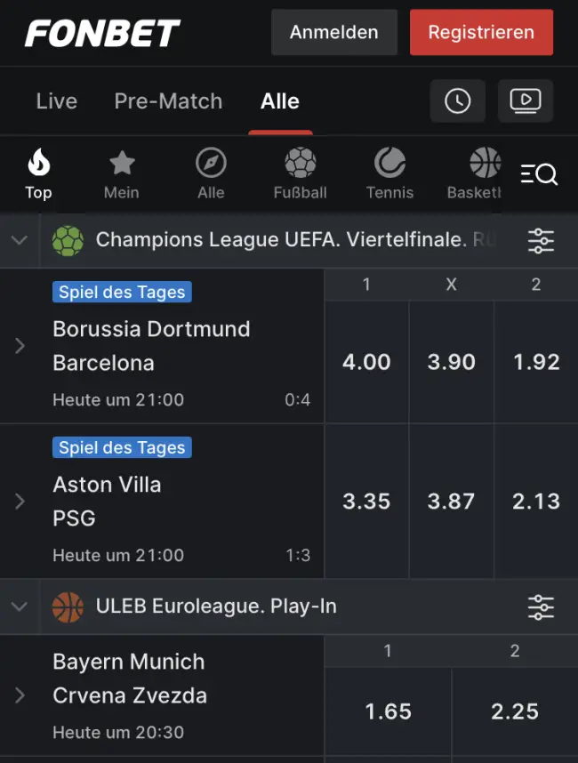Expand the Aston Villa vs PSG match
The image size is (578, 763).
pos(20,502)
